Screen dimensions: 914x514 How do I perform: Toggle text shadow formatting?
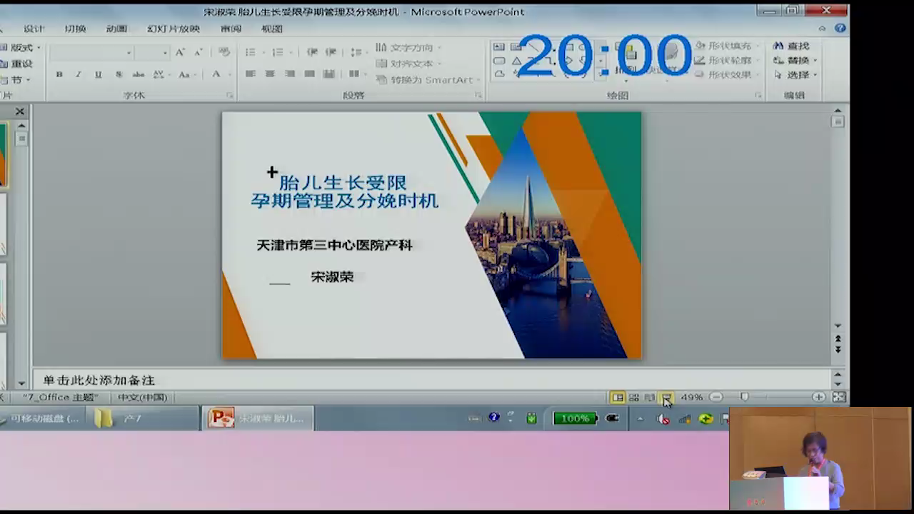pos(119,74)
